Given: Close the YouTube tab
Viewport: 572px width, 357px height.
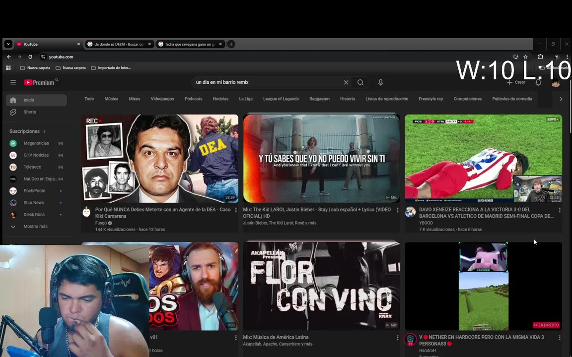Looking at the screenshot, I should [x=78, y=44].
